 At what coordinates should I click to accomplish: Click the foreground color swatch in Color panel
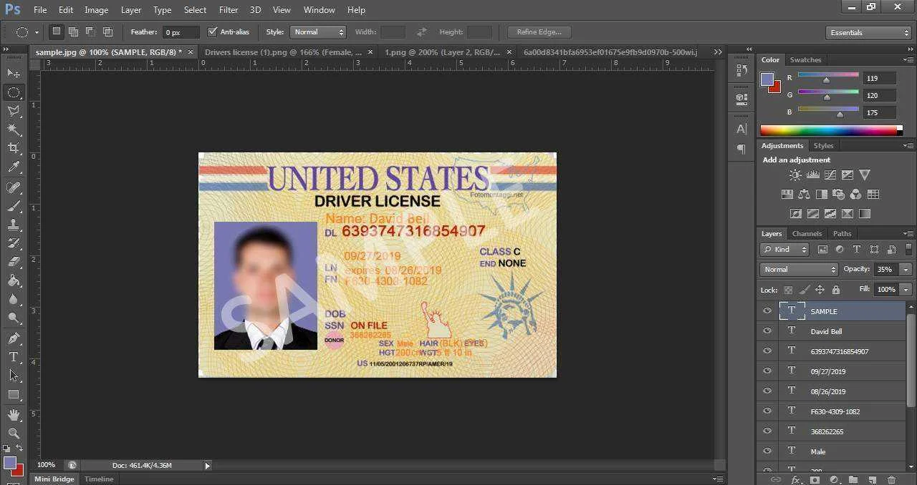pyautogui.click(x=767, y=79)
